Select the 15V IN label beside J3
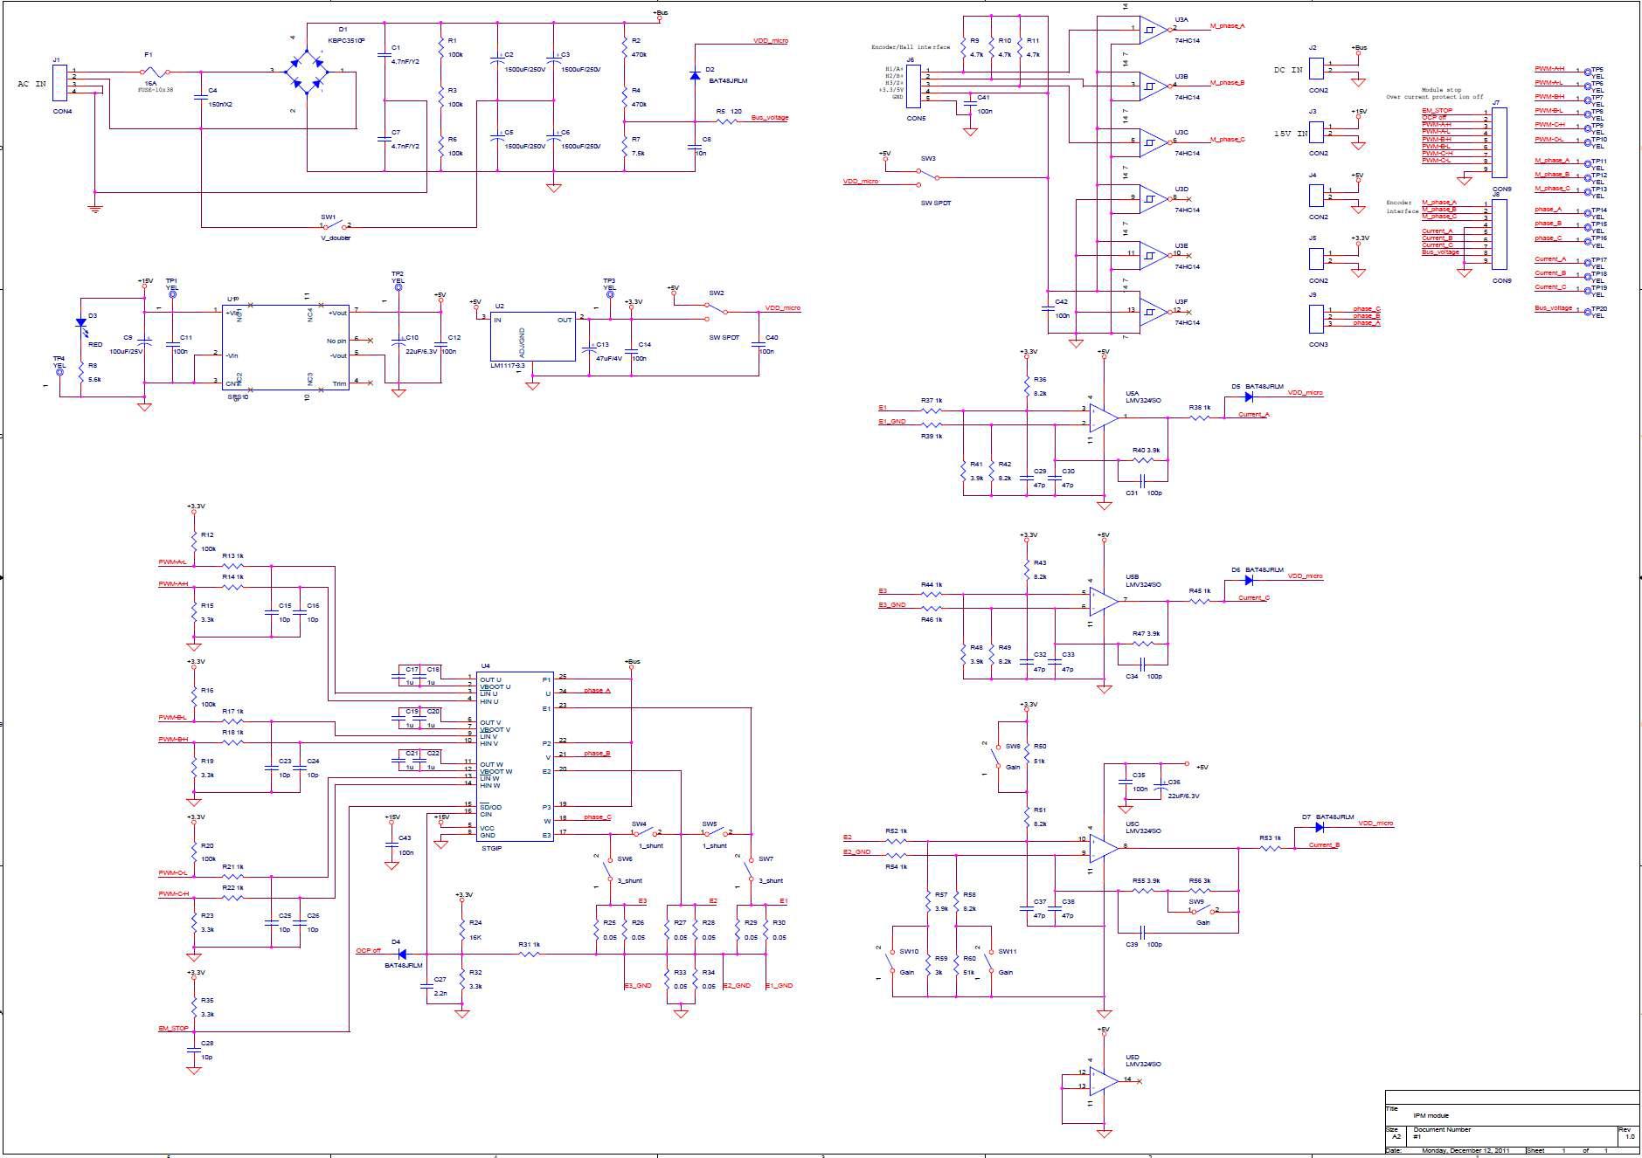Image resolution: width=1642 pixels, height=1158 pixels. click(x=1290, y=133)
